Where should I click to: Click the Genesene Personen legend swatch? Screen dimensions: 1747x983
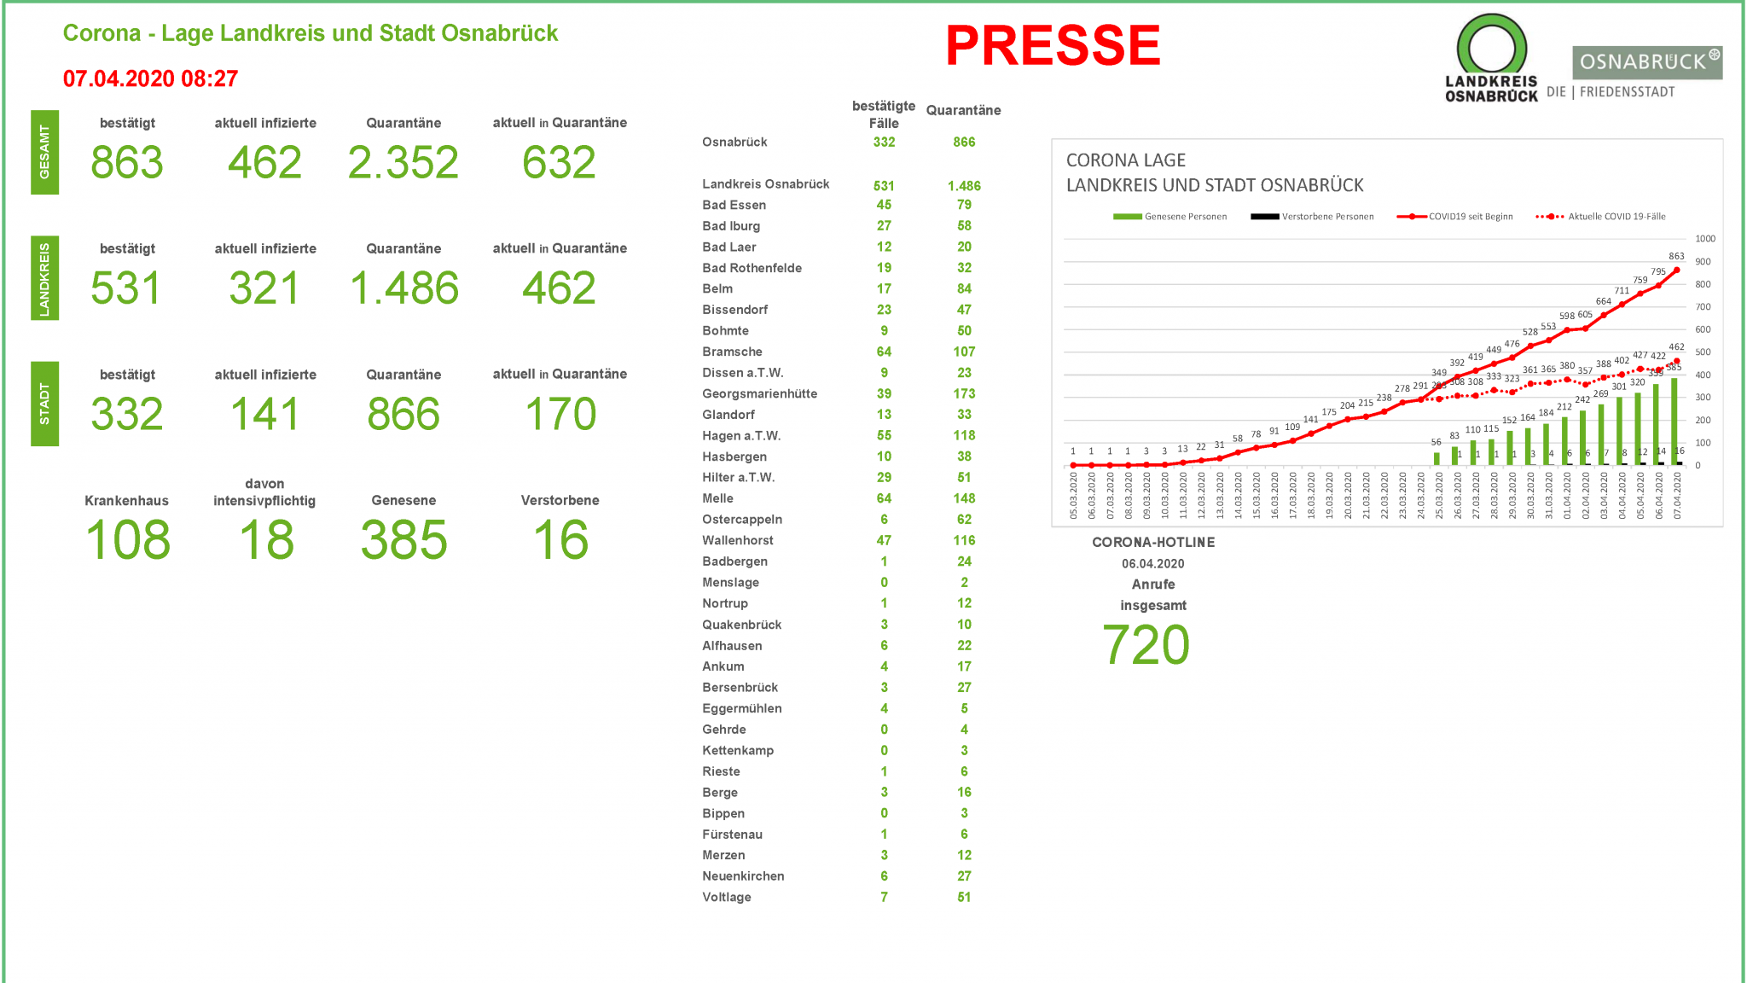(x=1127, y=217)
